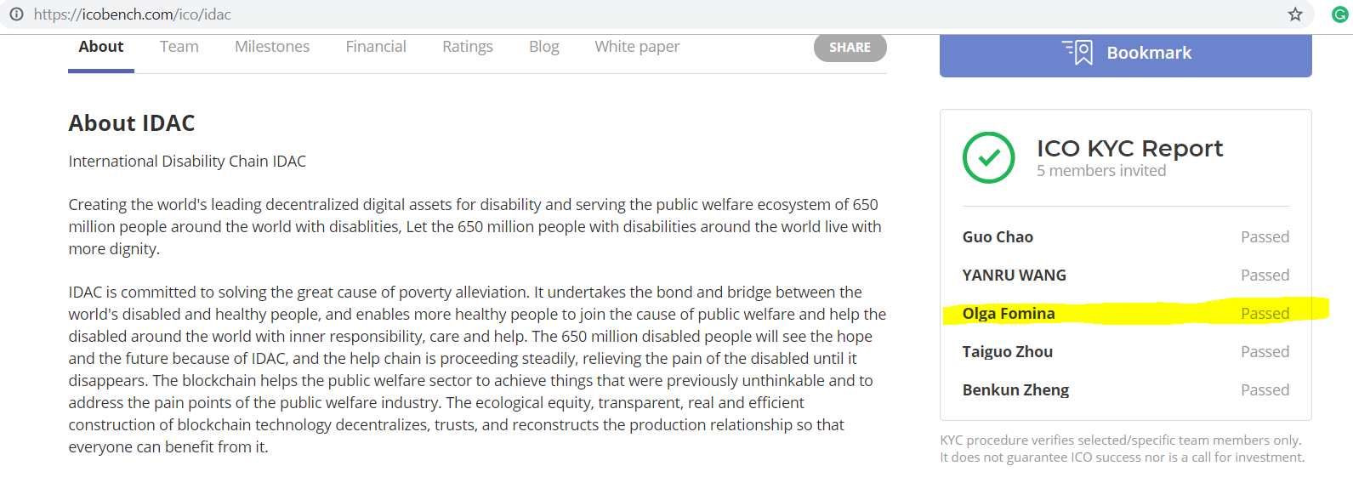Switch to the Milestones tab
The image size is (1353, 483).
click(272, 47)
